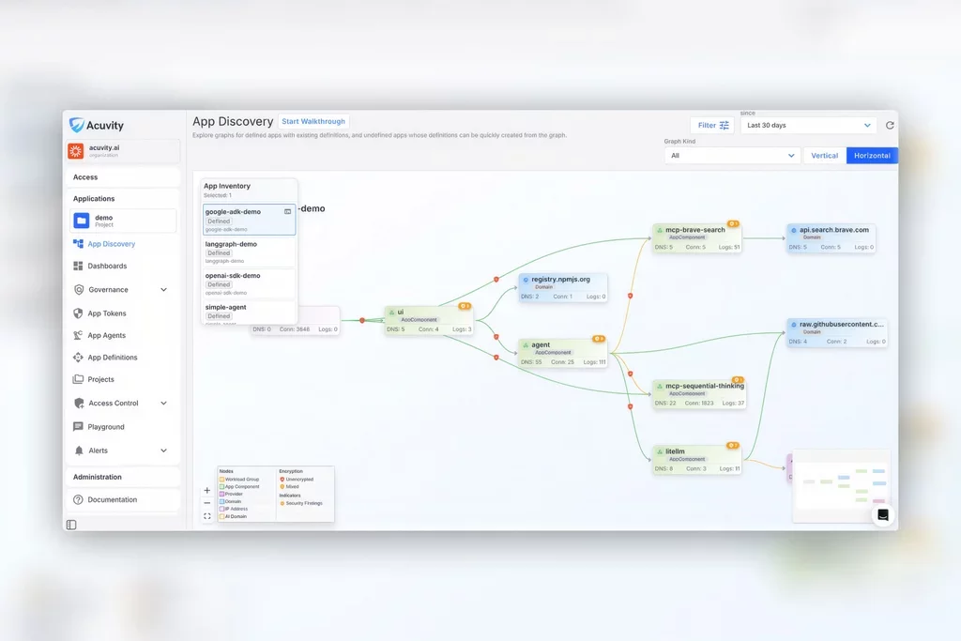Viewport: 961px width, 641px height.
Task: Select the agent app component node
Action: point(563,353)
